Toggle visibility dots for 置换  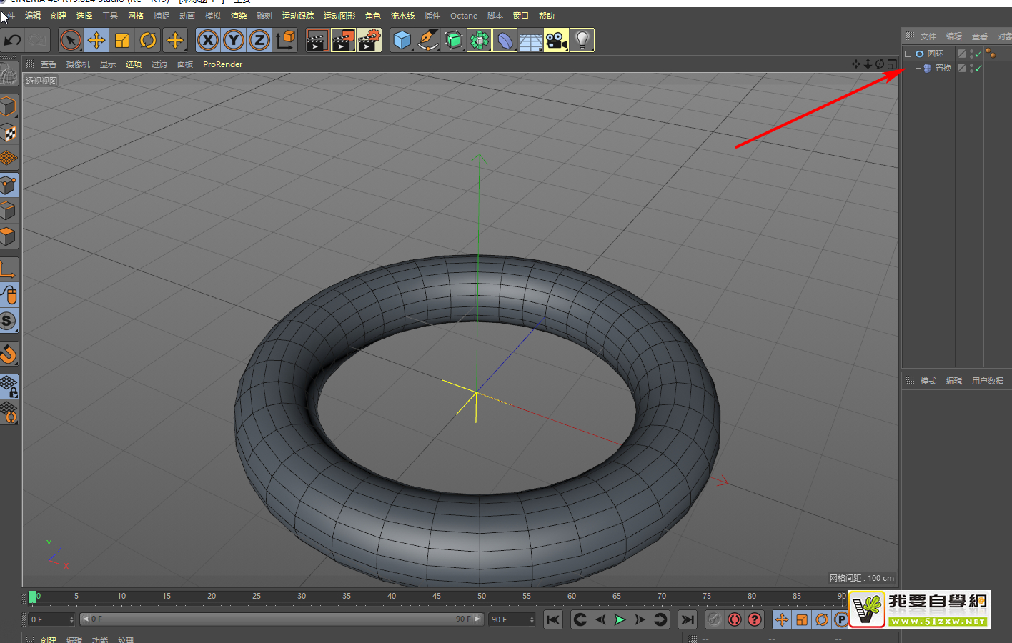[971, 68]
